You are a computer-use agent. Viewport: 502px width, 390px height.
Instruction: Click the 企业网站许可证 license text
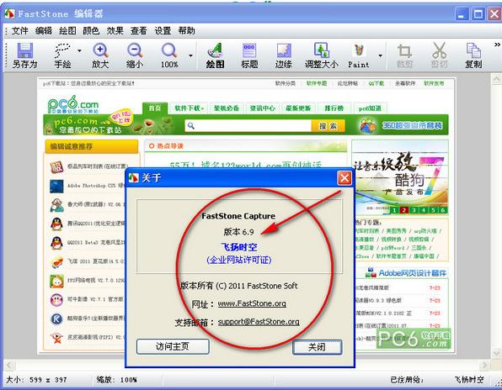(239, 260)
